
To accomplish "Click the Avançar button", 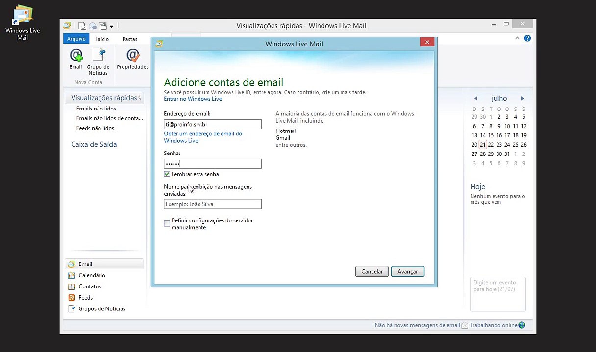I will 408,272.
